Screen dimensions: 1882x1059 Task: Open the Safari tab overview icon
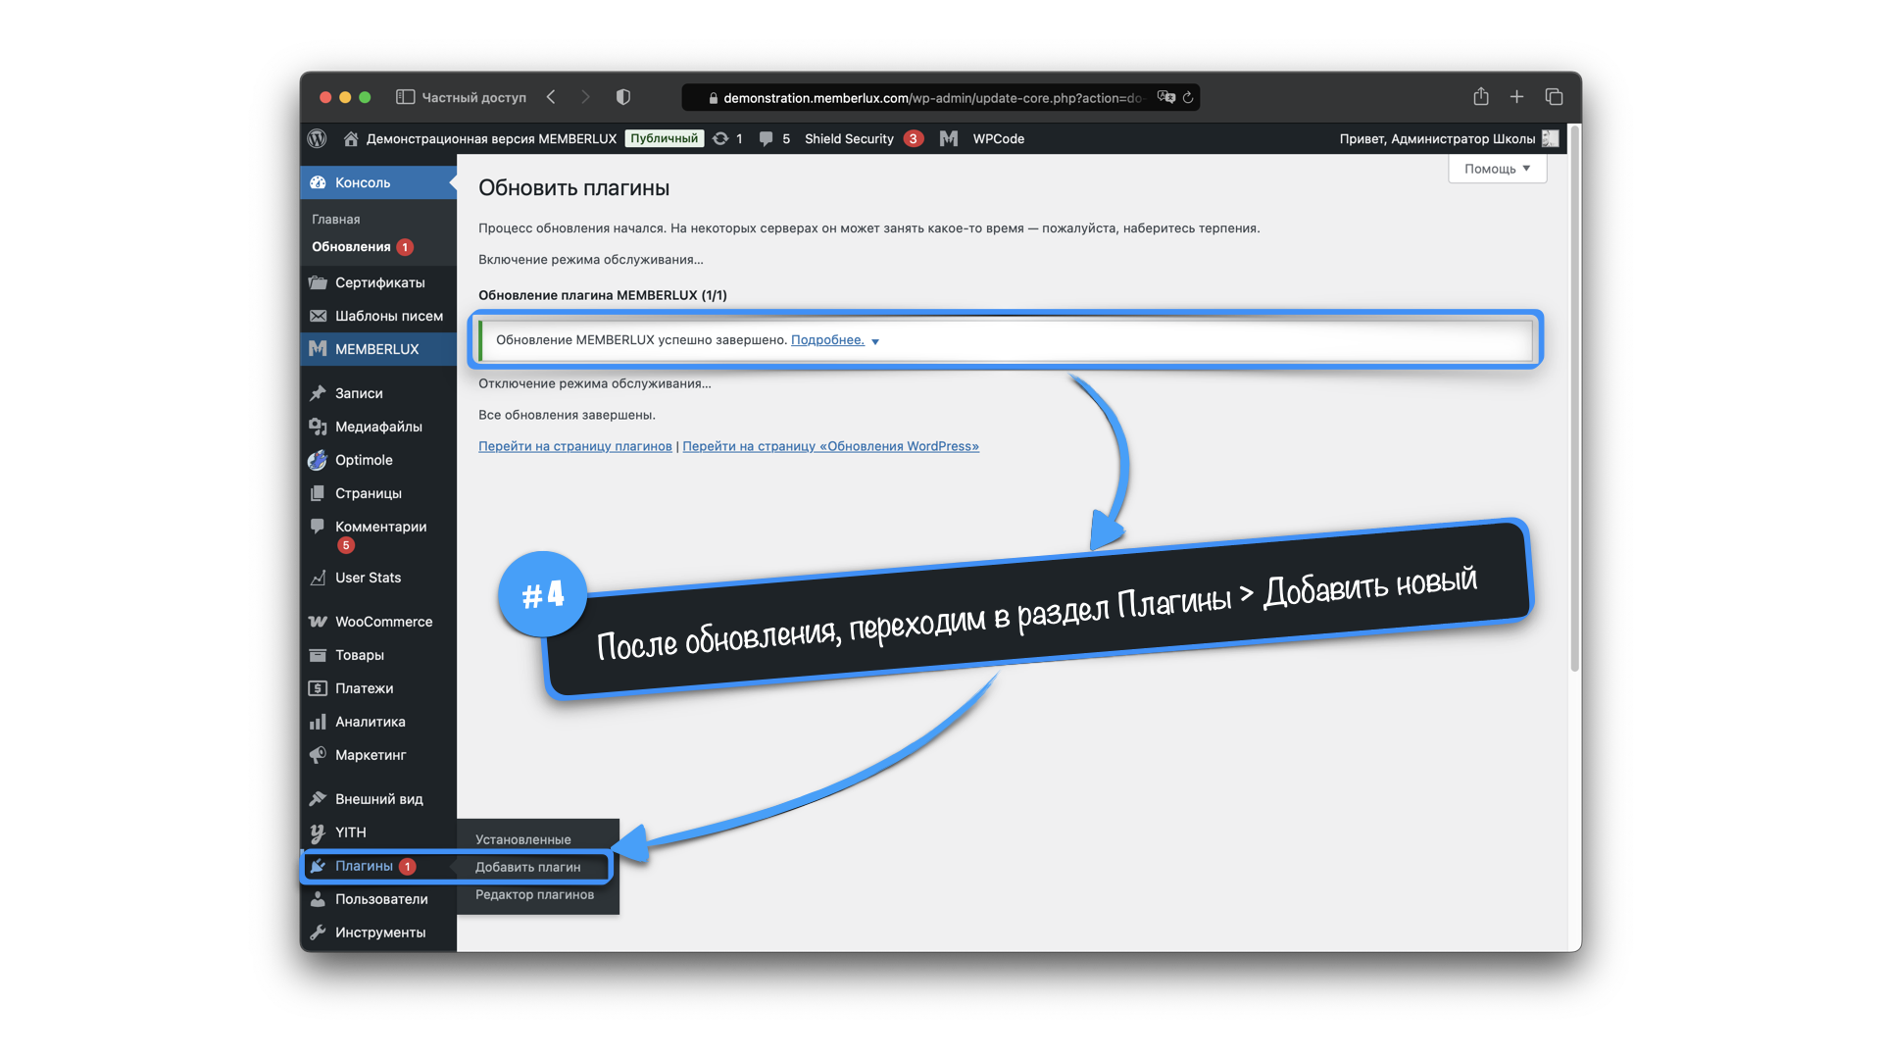(1554, 97)
